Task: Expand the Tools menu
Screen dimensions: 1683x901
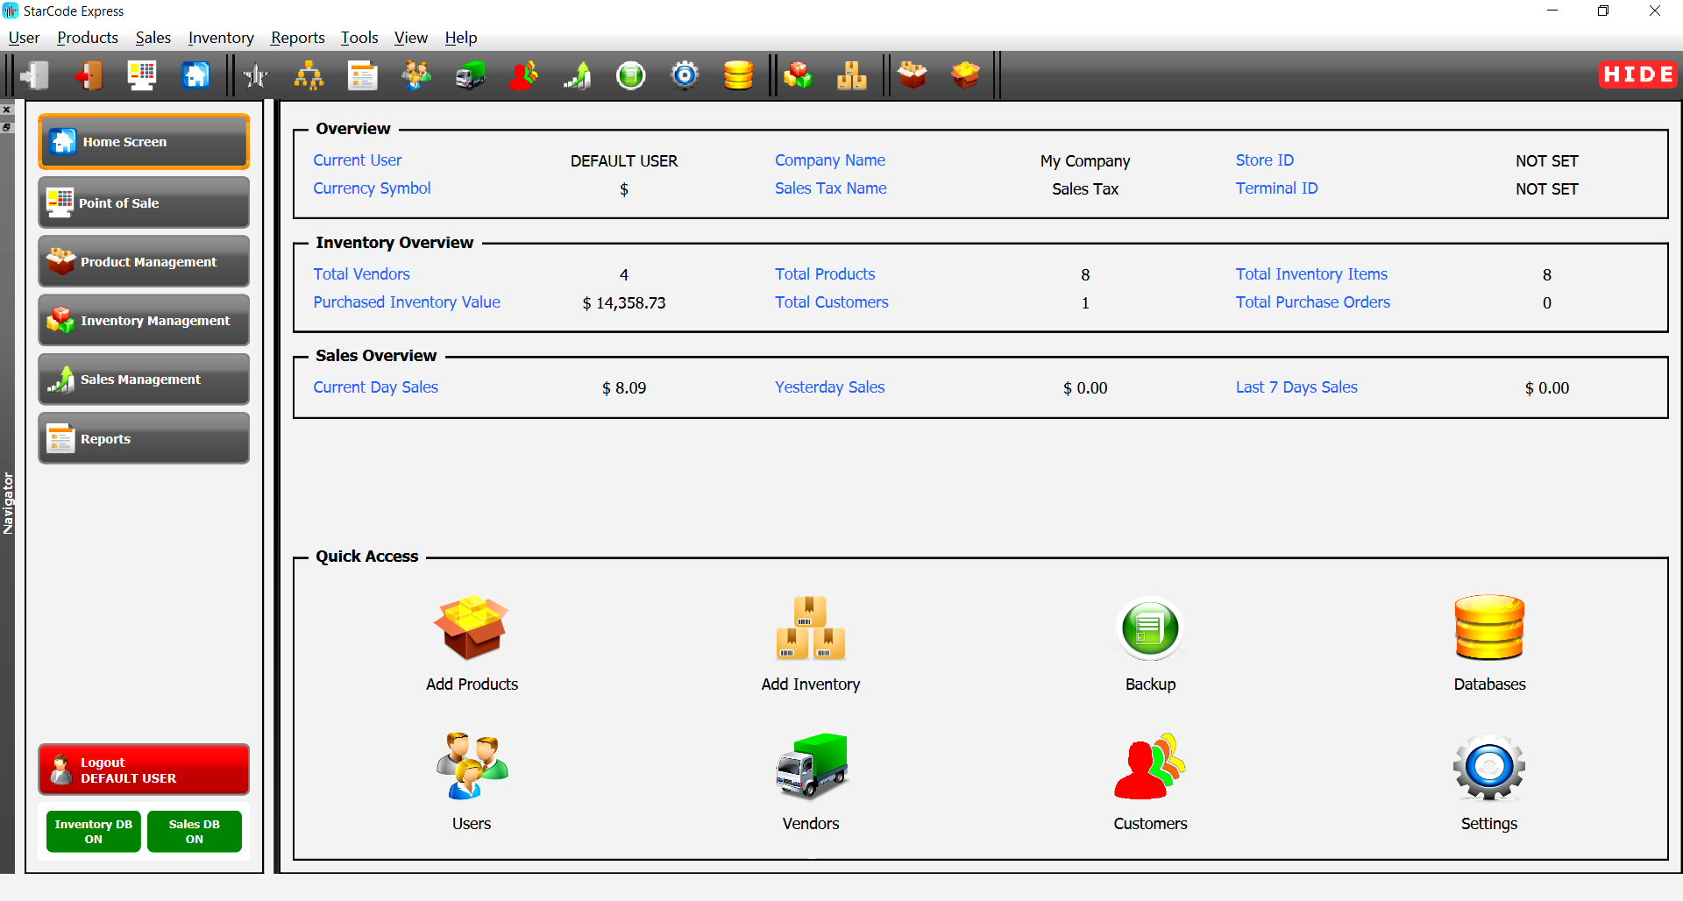Action: pyautogui.click(x=359, y=38)
